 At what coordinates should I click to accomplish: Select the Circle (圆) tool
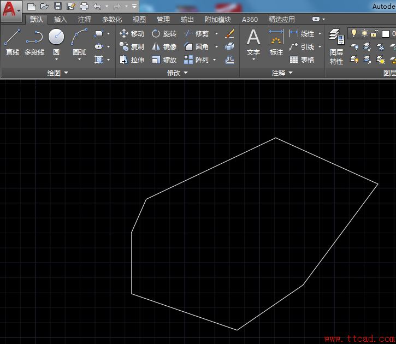(56, 41)
